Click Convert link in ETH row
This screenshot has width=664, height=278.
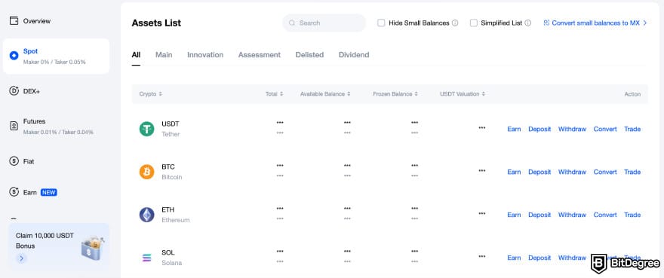coord(605,215)
